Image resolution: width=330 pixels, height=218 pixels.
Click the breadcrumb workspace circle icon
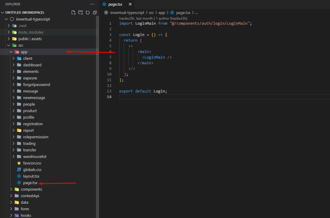[106, 12]
